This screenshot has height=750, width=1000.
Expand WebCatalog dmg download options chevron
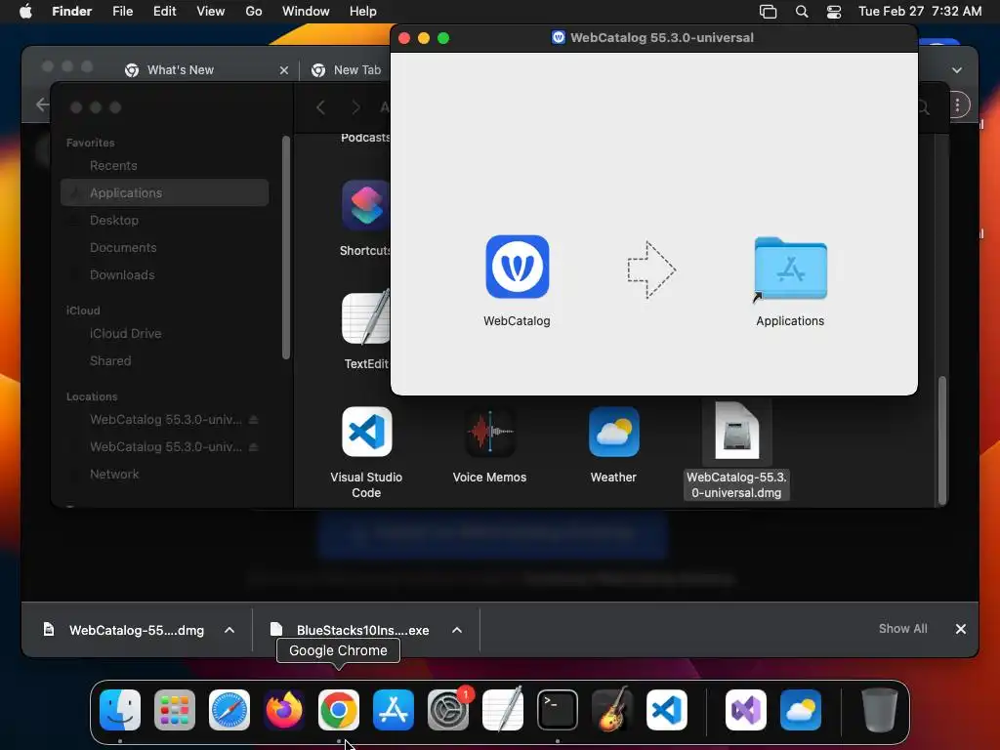[x=229, y=630]
